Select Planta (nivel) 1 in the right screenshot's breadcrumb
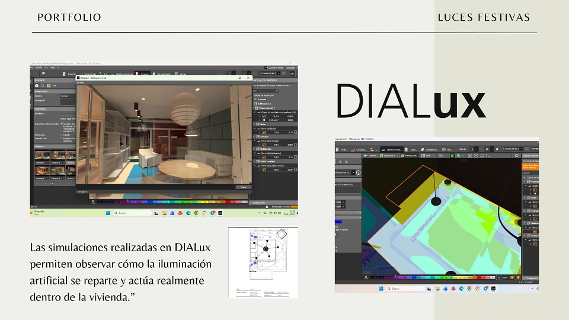Image resolution: width=569 pixels, height=320 pixels. [410, 156]
